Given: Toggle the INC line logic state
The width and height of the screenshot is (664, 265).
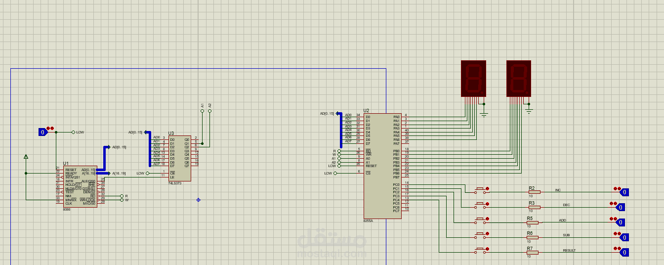Looking at the screenshot, I should pyautogui.click(x=624, y=192).
